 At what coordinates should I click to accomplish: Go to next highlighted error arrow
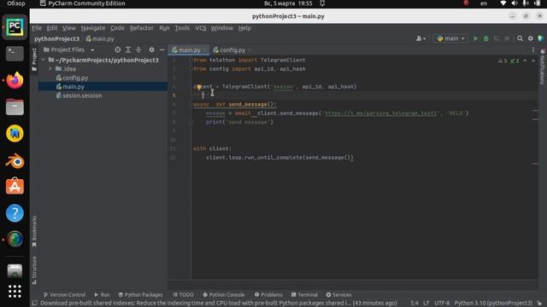pos(533,61)
